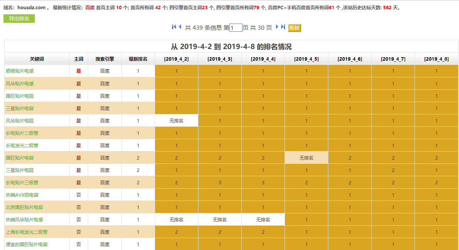Click the 搜索引擎 column header
The width and height of the screenshot is (459, 250).
(105, 59)
